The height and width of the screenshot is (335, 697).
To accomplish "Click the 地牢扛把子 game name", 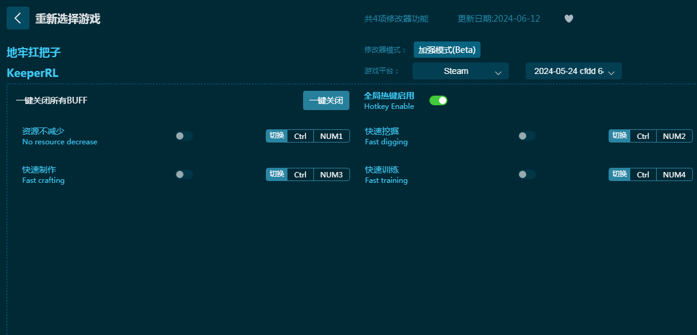I will point(34,52).
